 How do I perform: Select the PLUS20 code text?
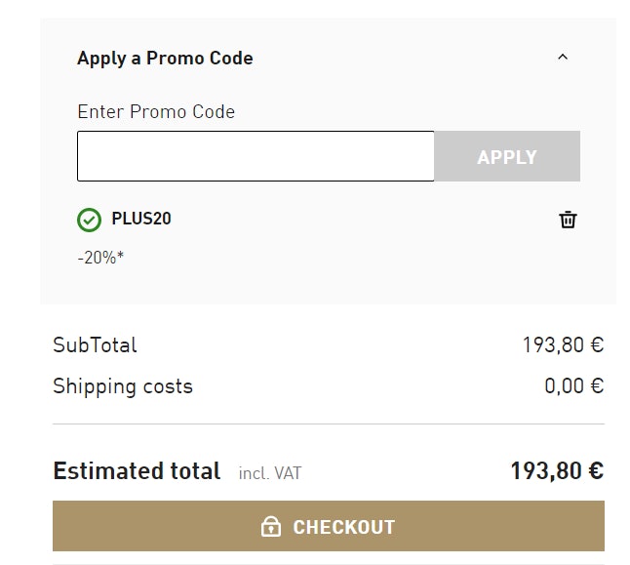(141, 219)
